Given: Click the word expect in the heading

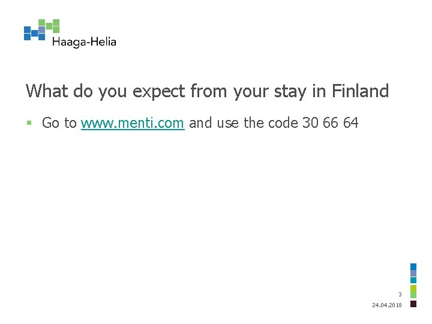Looking at the screenshot, I should tap(158, 92).
